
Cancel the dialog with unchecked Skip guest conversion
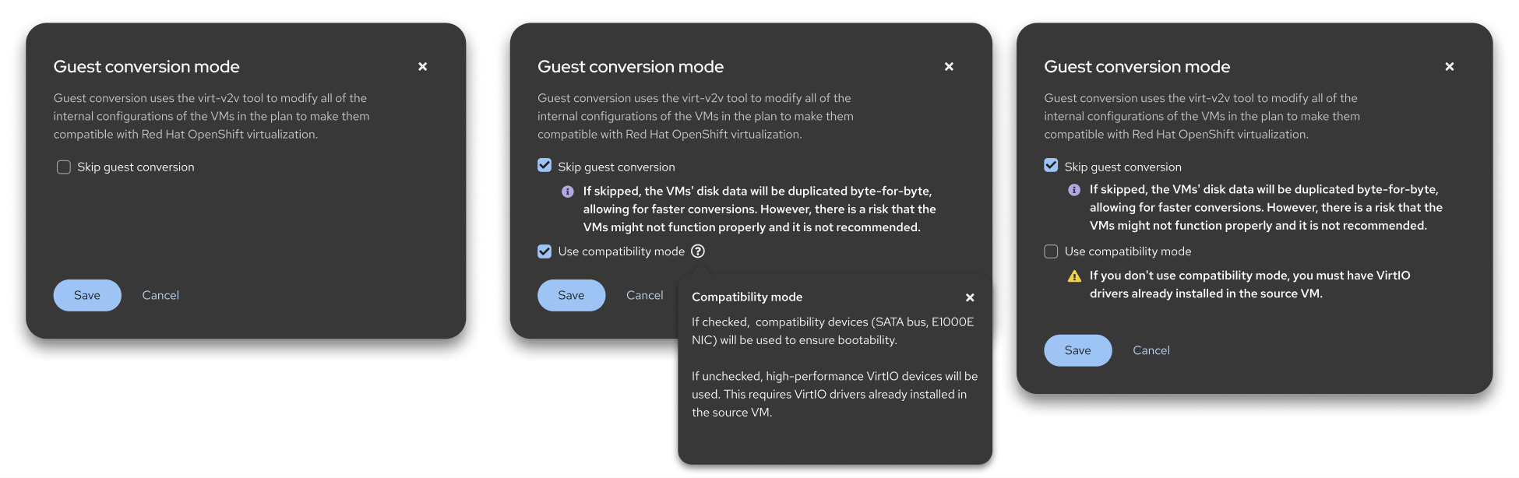click(x=160, y=296)
